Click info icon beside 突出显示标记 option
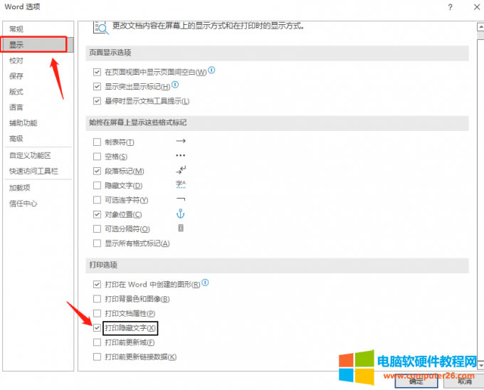Image resolution: width=484 pixels, height=390 pixels. coord(175,85)
